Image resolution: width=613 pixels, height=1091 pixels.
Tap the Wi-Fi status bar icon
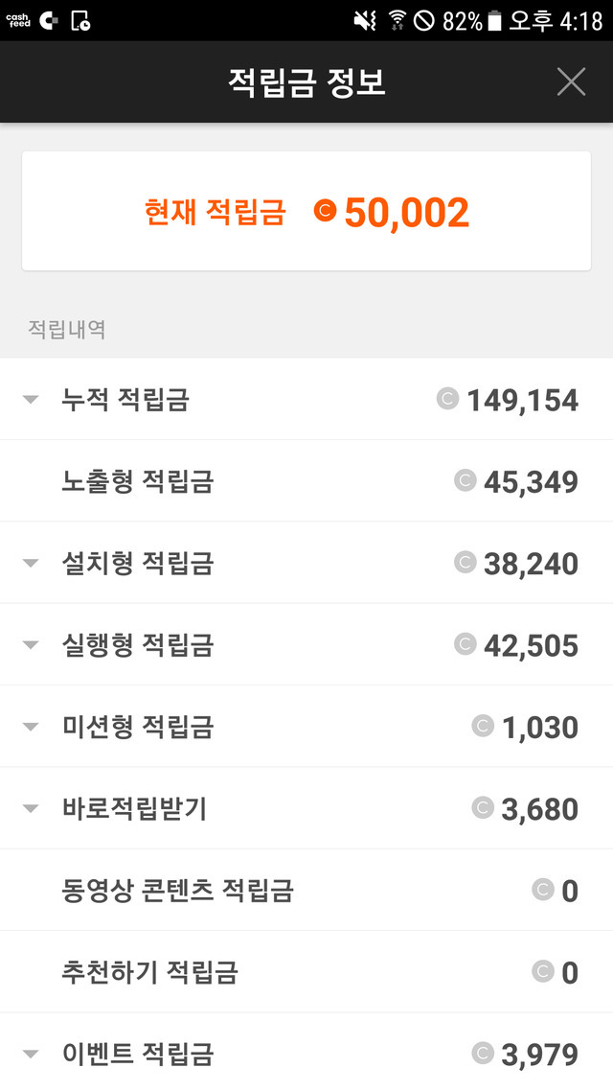point(397,20)
